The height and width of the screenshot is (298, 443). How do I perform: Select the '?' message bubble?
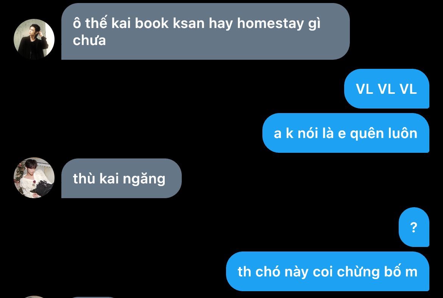pyautogui.click(x=414, y=227)
